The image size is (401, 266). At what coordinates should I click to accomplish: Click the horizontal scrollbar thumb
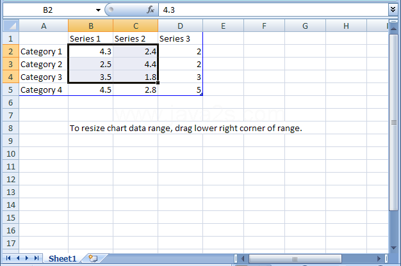(295, 259)
